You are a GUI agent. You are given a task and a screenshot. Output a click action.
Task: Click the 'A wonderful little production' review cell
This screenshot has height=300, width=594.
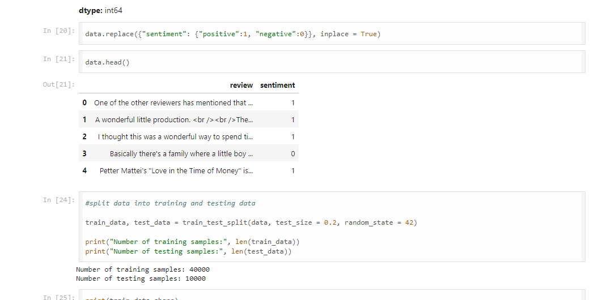175,120
